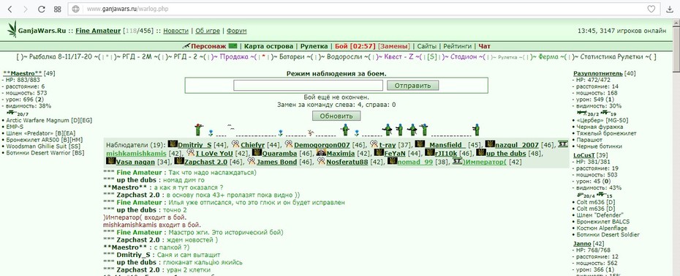Open the Разуплотнитель fighter link

click(x=598, y=73)
